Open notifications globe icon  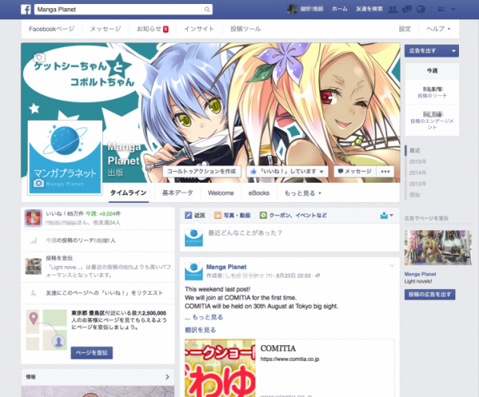pyautogui.click(x=421, y=10)
